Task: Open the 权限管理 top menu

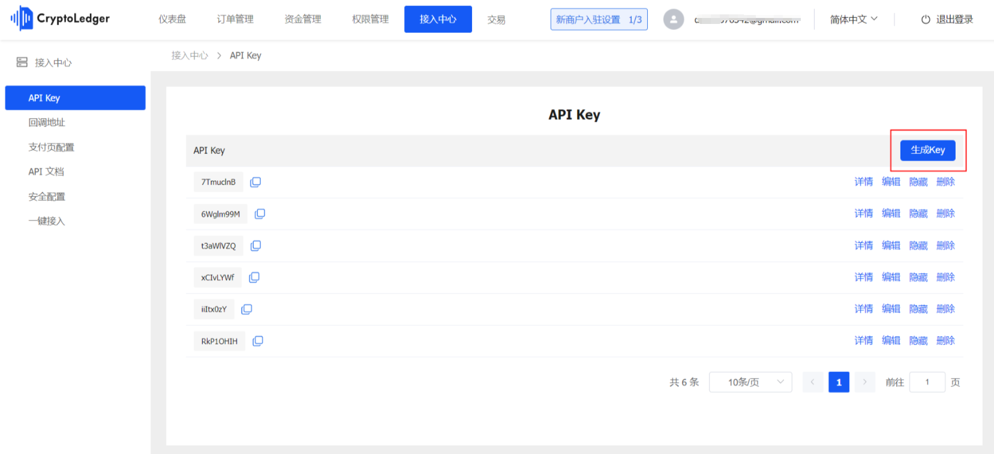Action: (371, 19)
